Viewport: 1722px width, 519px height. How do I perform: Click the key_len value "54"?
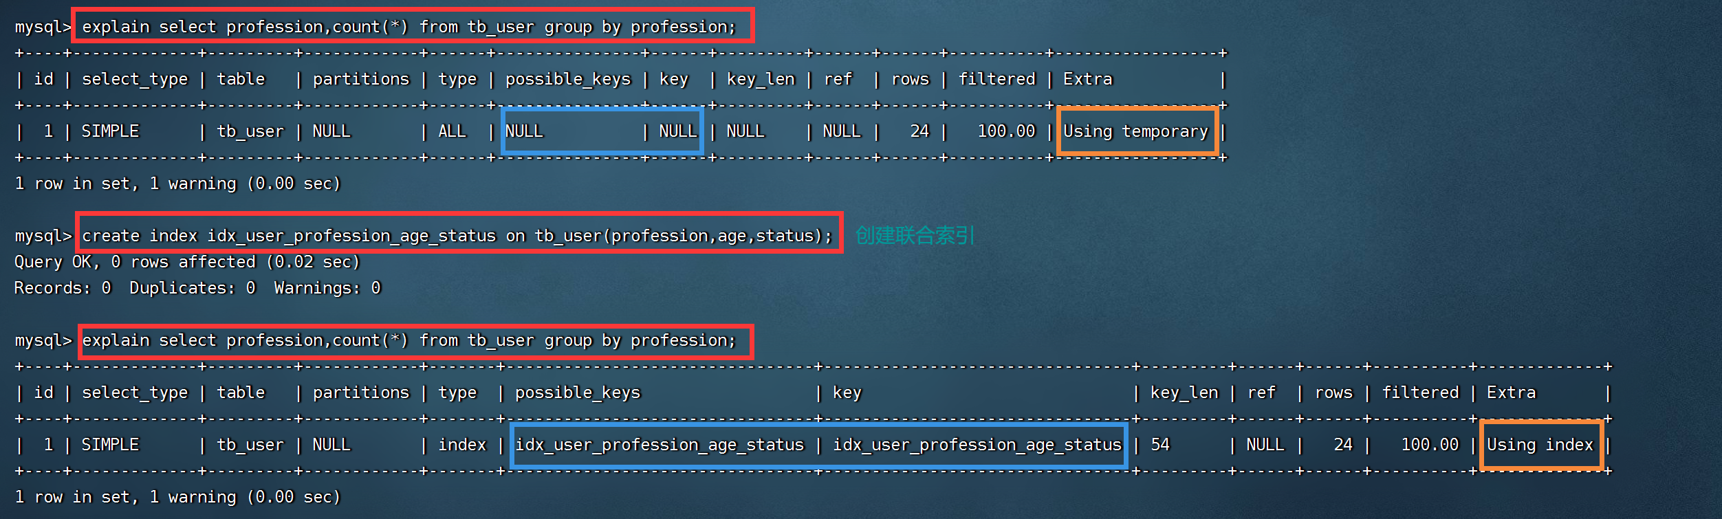click(x=1160, y=445)
